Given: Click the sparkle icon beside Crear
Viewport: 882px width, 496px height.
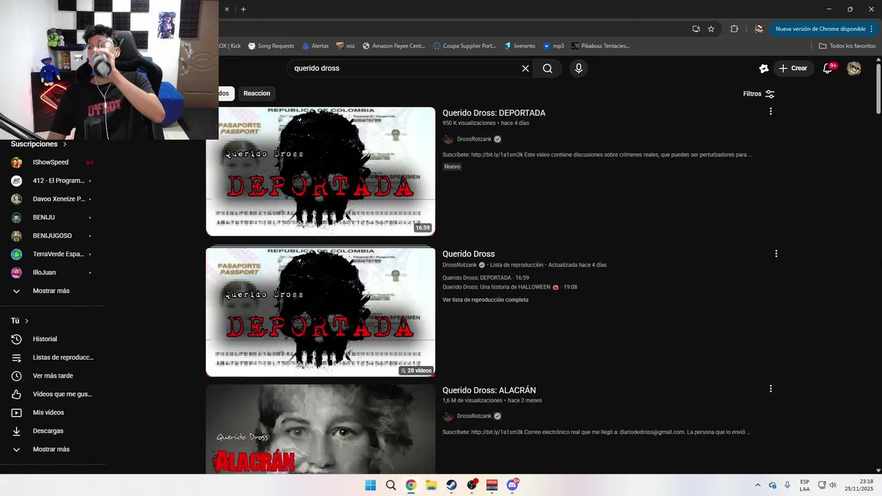Looking at the screenshot, I should click(763, 68).
